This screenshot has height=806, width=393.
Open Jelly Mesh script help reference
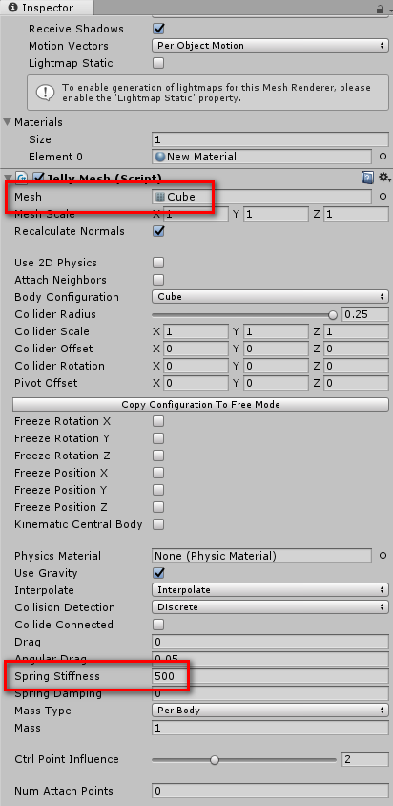pos(368,178)
